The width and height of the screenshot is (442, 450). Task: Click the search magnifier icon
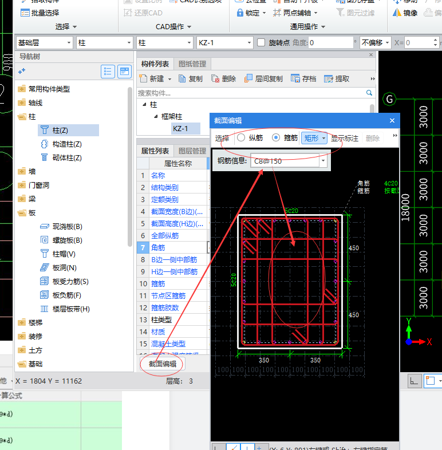point(369,93)
